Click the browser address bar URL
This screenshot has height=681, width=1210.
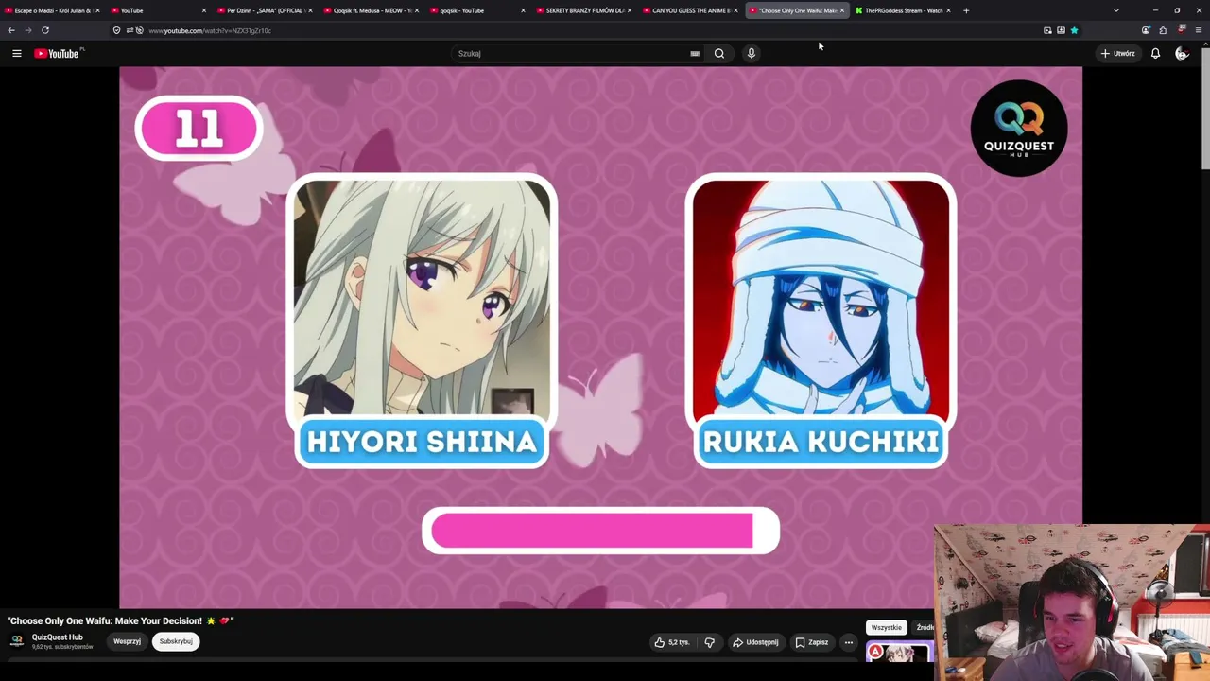click(210, 30)
